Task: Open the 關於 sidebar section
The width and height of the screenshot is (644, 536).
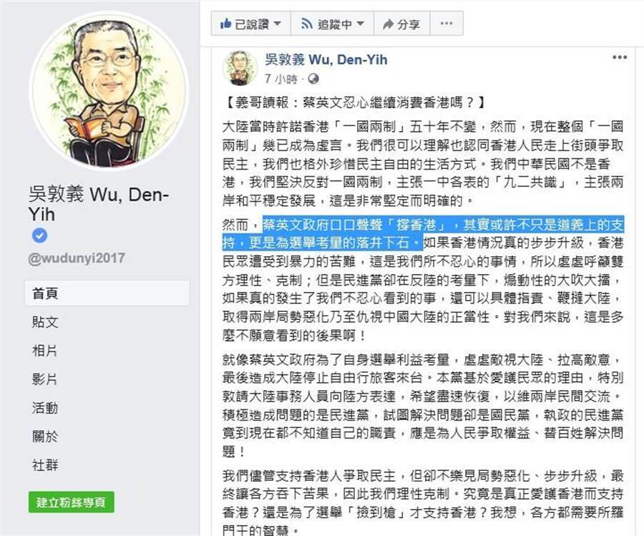Action: coord(45,437)
